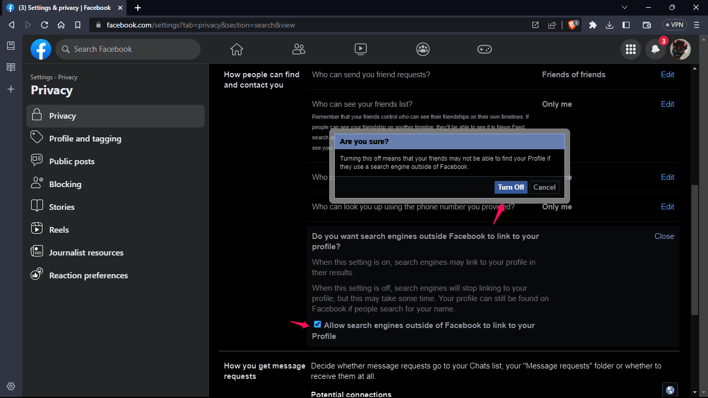
Task: Open Reels settings
Action: point(116,230)
